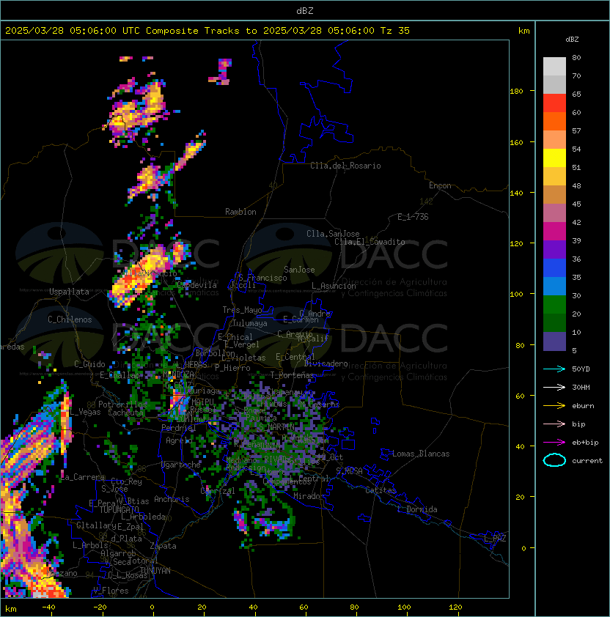
Task: Click the magenta eb+bip arrow symbol
Action: click(x=554, y=443)
